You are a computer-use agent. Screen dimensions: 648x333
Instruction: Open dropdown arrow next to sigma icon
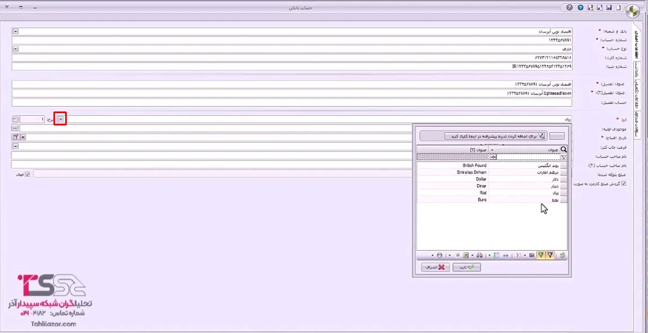525,255
